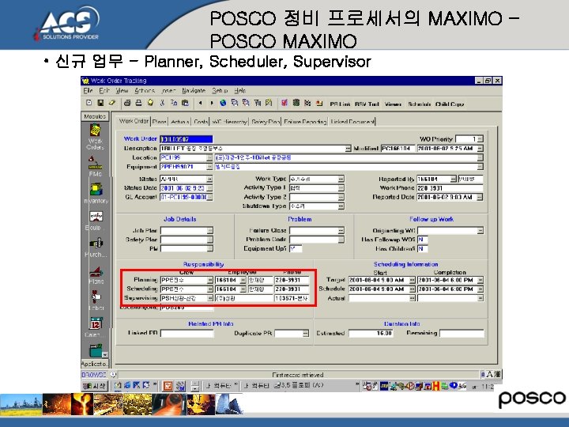Click the Linked PR input field
The image size is (569, 427).
pyautogui.click(x=187, y=334)
